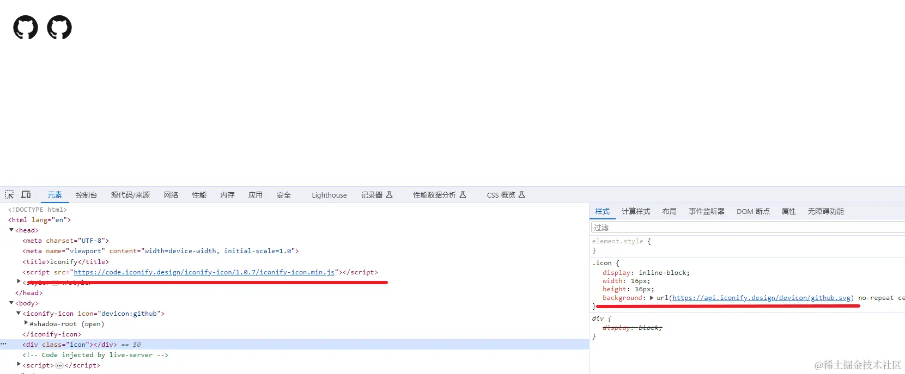Select the live-server comment node
Screen dimensions: 905x374
95,355
